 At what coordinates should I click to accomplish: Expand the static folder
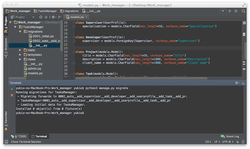pyautogui.click(x=20, y=50)
